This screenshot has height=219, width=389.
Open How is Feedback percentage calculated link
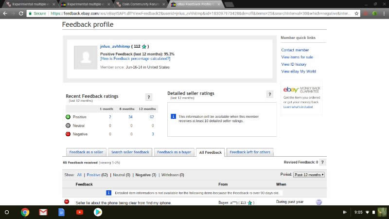tap(135, 58)
